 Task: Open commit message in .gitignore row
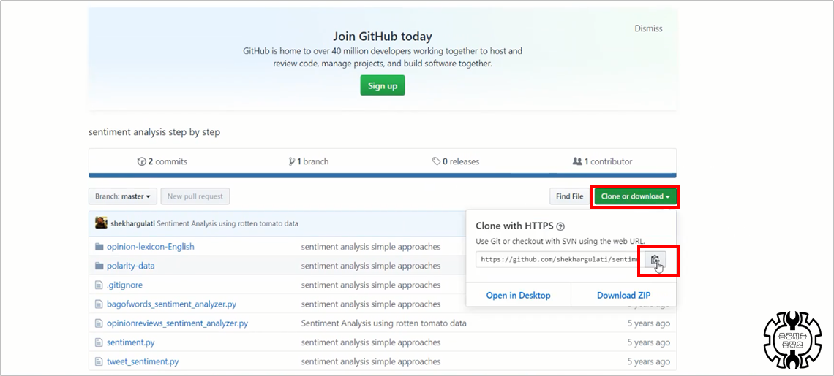(x=371, y=285)
